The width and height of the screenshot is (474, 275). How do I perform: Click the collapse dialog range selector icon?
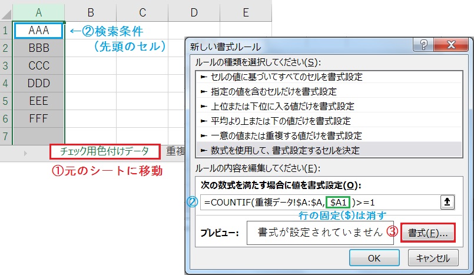[x=448, y=202]
